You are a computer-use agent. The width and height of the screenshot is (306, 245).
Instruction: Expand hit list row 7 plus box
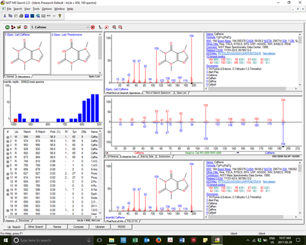(8, 161)
